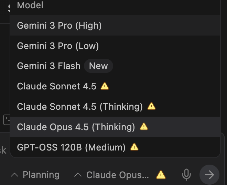Click warning icon beside Claude Sonnet 4.5 (Thinking)
This screenshot has height=185, width=227.
tap(151, 106)
